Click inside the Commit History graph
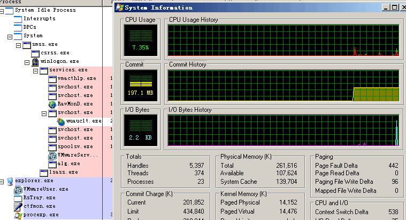The width and height of the screenshot is (406, 220). click(284, 86)
